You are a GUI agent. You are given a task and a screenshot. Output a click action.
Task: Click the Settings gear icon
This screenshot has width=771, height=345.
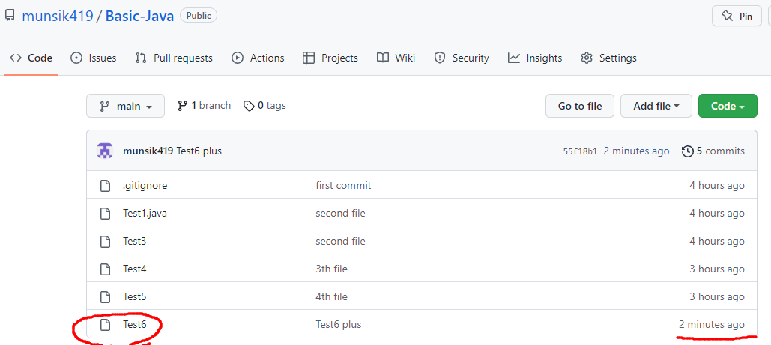tap(587, 58)
